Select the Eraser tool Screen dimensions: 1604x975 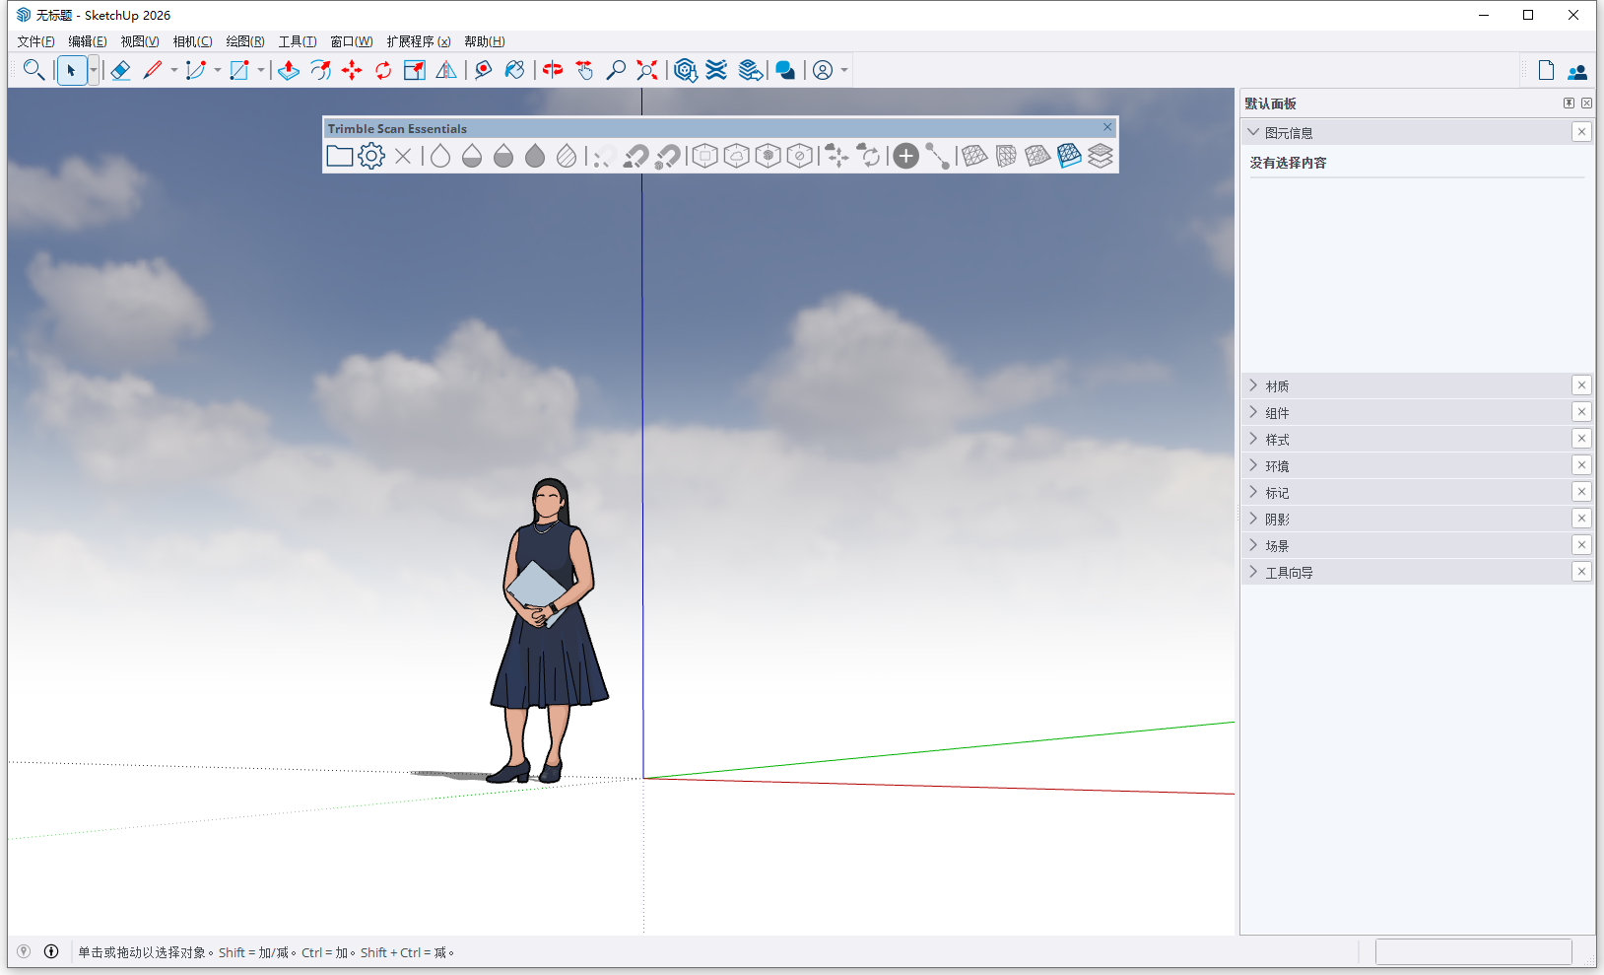(x=120, y=70)
